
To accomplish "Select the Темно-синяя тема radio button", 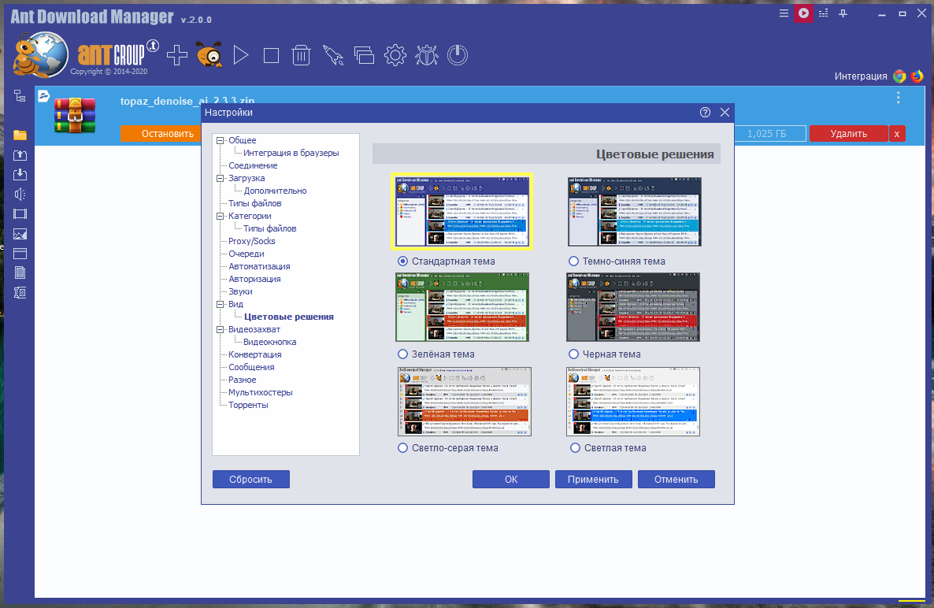I will pos(573,261).
